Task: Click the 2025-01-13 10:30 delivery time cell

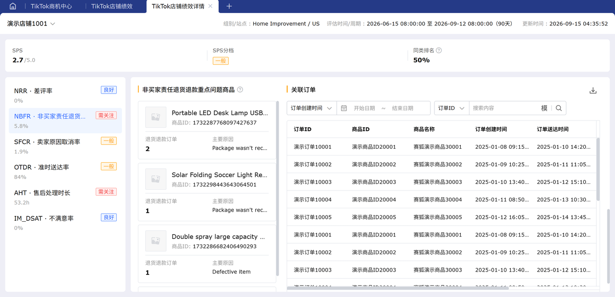Action: click(564, 200)
